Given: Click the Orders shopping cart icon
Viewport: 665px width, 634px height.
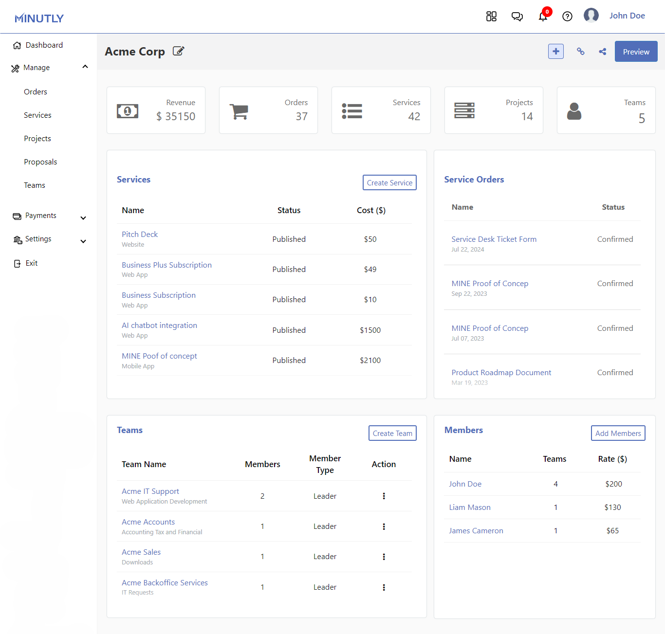Looking at the screenshot, I should tap(239, 111).
